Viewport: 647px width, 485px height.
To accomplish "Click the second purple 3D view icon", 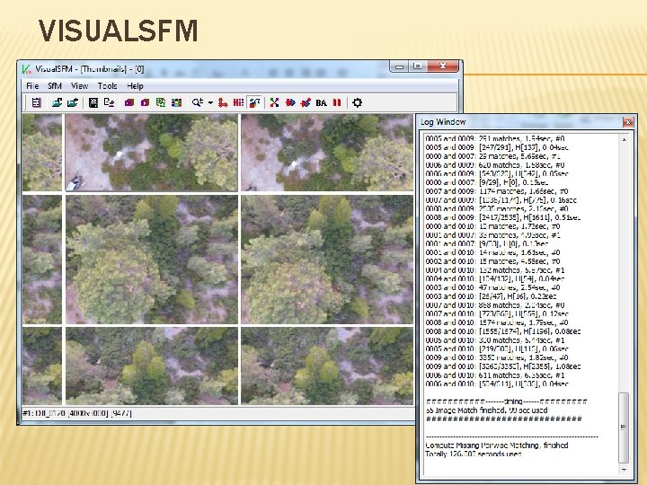I will (145, 102).
